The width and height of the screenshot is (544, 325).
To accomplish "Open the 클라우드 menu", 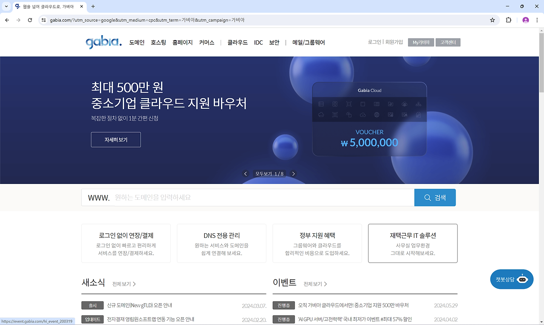I will [x=238, y=42].
